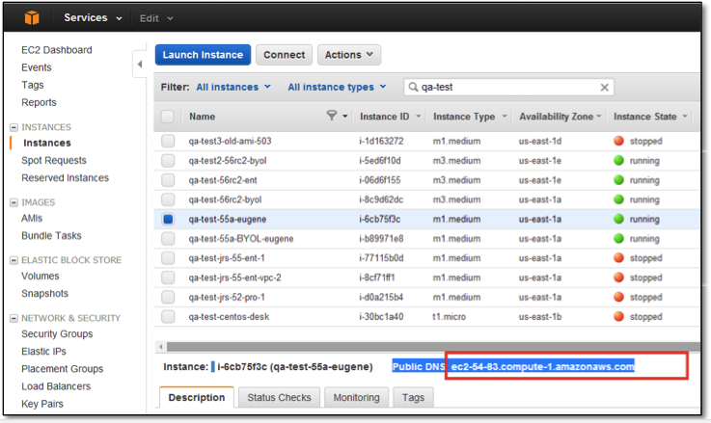Click the AWS orange cube logo
The height and width of the screenshot is (423, 711).
[32, 18]
